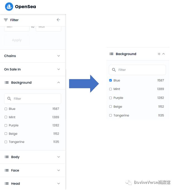Click the list icon beside Face

(7, 170)
